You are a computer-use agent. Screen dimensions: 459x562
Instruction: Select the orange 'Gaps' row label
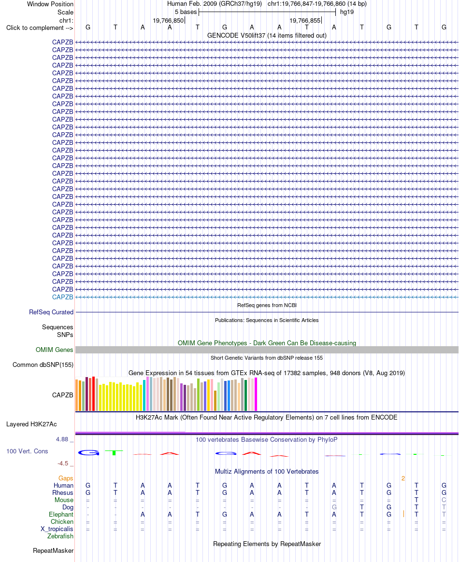pyautogui.click(x=66, y=478)
